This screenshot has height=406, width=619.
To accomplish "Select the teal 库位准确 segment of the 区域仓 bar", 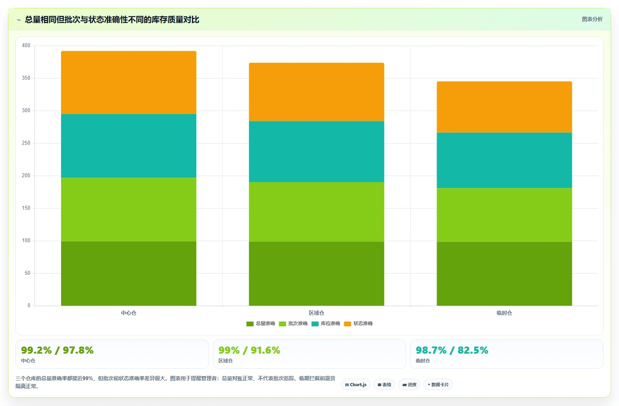I will click(316, 151).
